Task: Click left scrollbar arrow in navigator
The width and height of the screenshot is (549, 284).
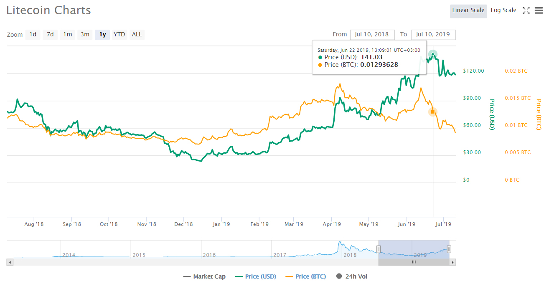Action: point(10,262)
